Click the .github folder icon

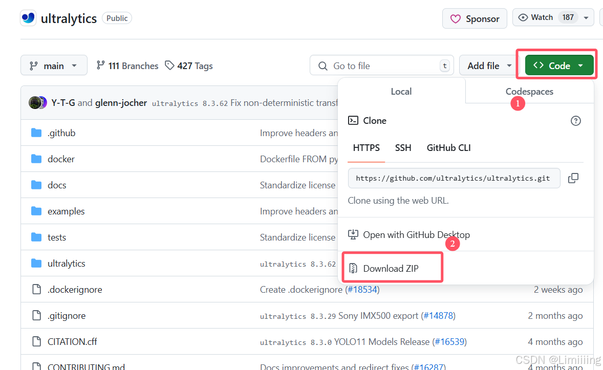[36, 133]
